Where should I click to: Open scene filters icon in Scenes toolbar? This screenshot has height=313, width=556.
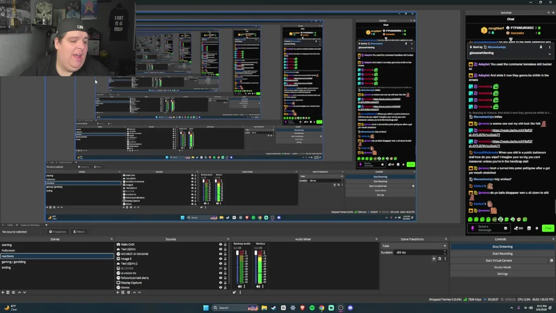[13, 292]
